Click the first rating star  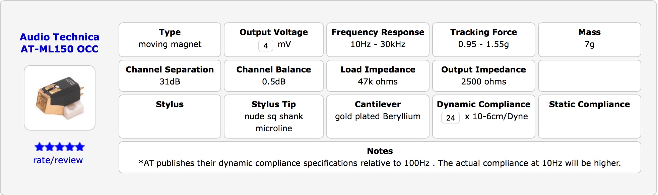(40, 147)
